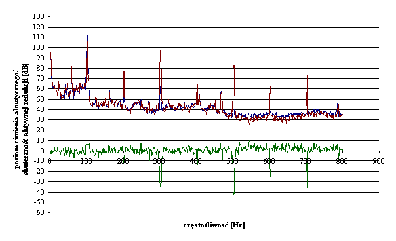
Task: Click the red peak at 200 Hz
Action: pos(124,73)
